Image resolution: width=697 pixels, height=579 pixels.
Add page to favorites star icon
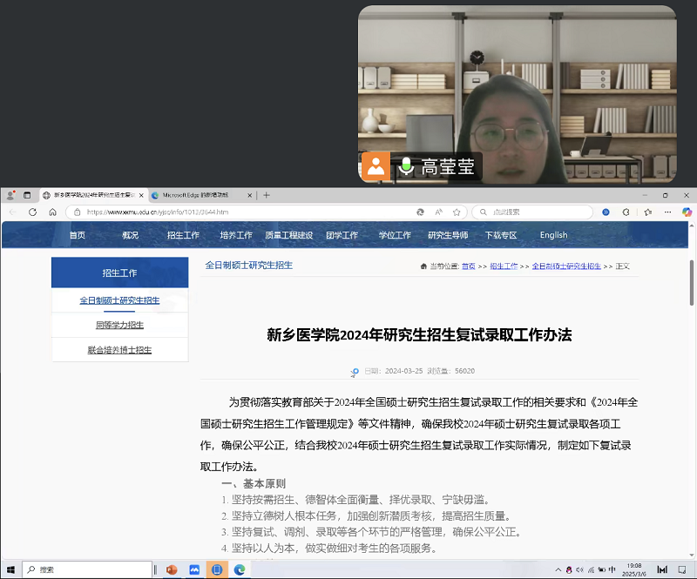click(457, 212)
